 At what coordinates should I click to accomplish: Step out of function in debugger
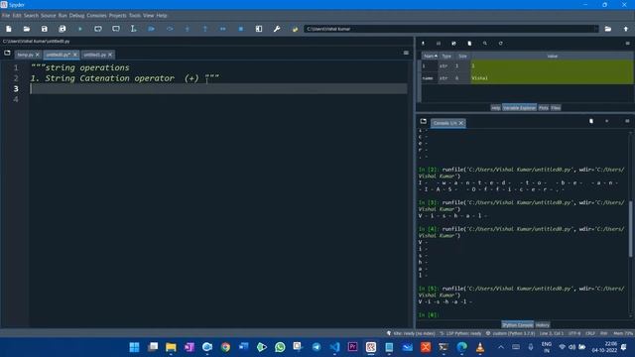pos(205,29)
